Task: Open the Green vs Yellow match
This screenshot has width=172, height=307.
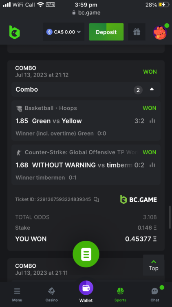Action: [x=57, y=121]
